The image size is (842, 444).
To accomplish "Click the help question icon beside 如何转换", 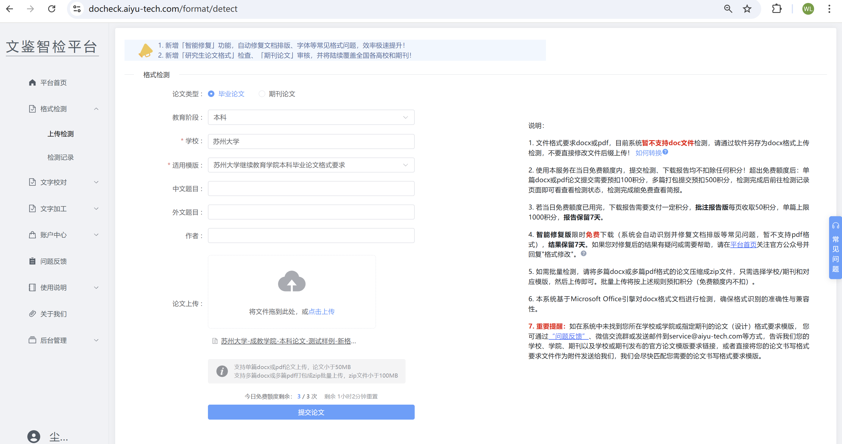I will 665,152.
